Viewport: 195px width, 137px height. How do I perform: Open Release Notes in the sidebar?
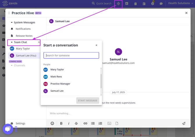[24, 36]
